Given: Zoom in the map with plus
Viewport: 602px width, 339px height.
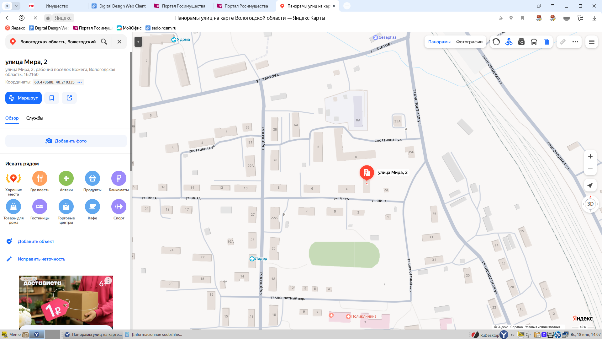Looking at the screenshot, I should 590,156.
